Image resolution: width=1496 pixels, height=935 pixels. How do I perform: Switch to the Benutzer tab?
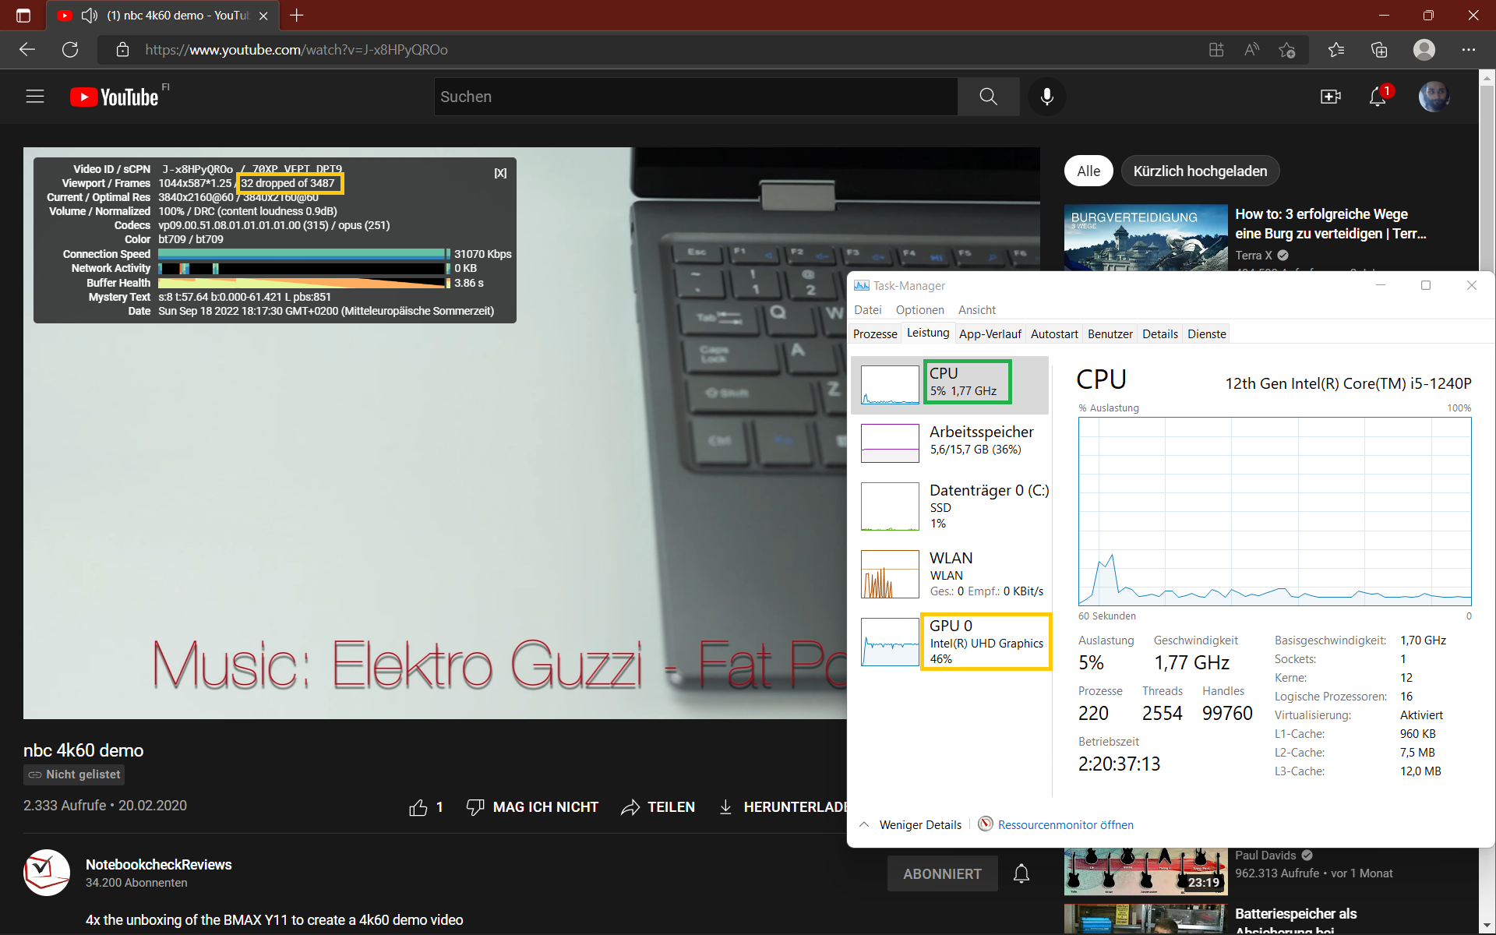1110,333
